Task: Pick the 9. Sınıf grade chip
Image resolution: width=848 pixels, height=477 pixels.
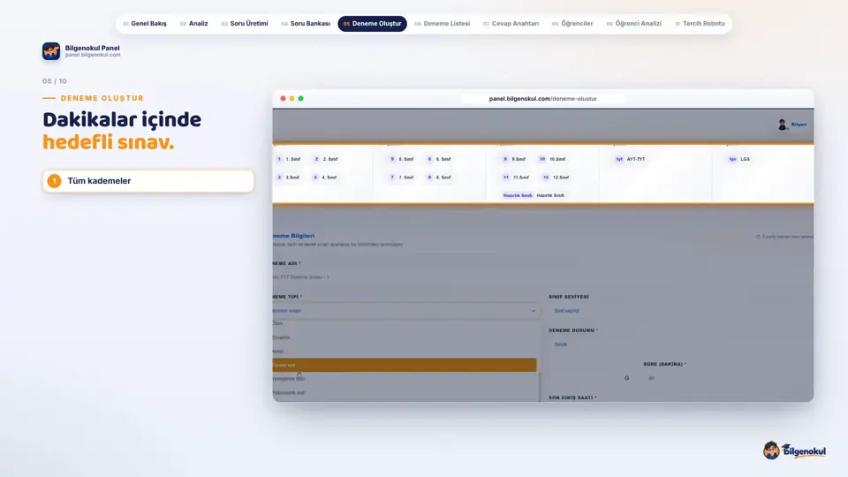Action: tap(514, 159)
